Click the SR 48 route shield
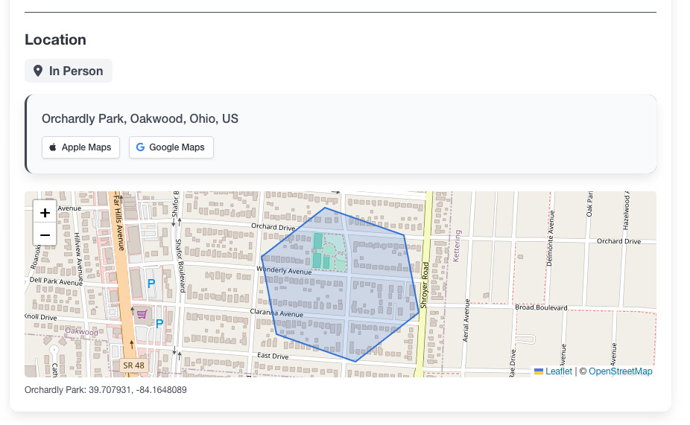 [133, 365]
